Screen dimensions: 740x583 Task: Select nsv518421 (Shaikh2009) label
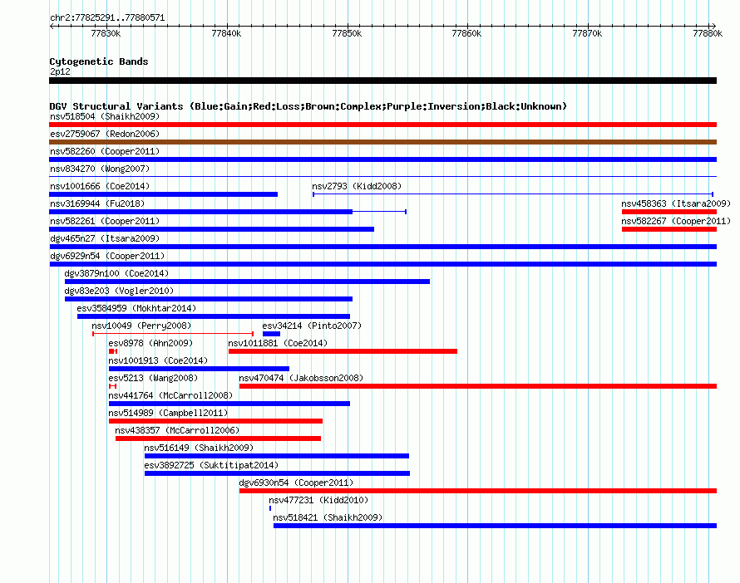click(328, 517)
